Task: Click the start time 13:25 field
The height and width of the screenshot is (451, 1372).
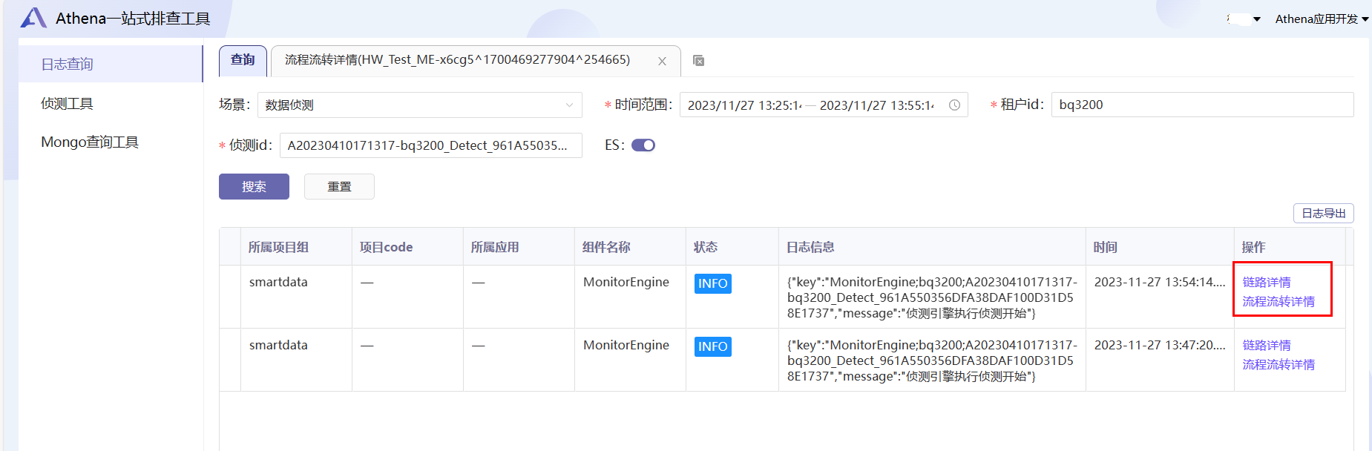Action: [x=744, y=105]
